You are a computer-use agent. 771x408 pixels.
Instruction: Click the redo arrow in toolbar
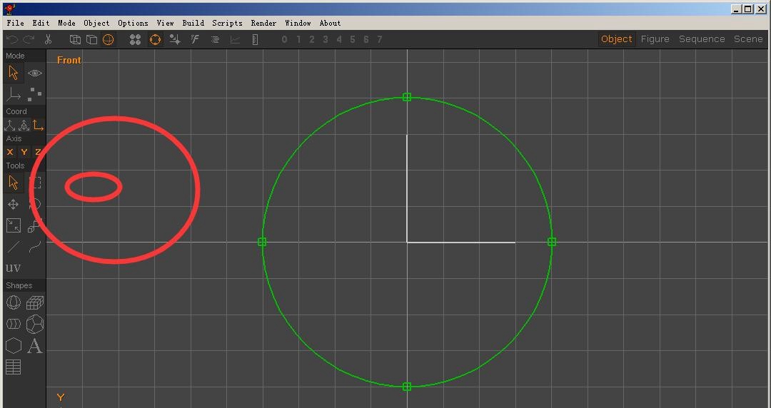pyautogui.click(x=29, y=39)
